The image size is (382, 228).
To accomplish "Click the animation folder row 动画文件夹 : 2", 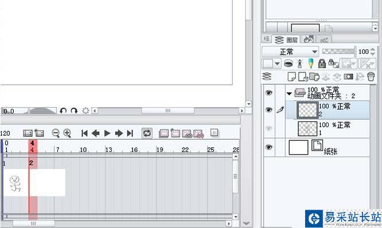I will coord(328,93).
